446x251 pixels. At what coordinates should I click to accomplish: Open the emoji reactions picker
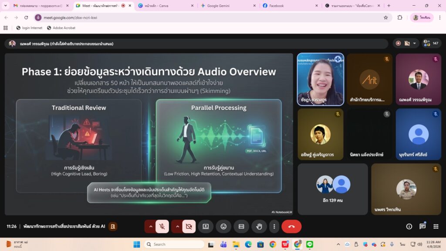tap(223, 227)
